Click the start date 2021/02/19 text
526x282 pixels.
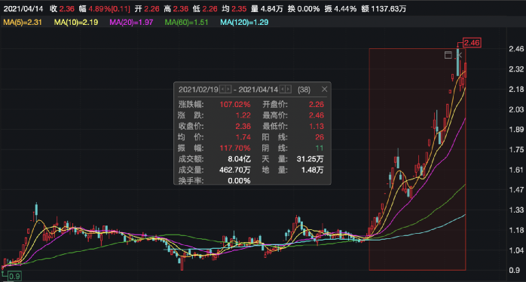(x=199, y=90)
